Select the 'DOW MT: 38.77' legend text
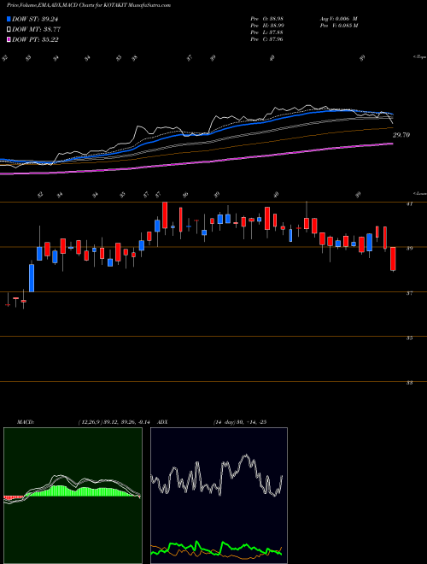427x564 pixels. (35, 30)
